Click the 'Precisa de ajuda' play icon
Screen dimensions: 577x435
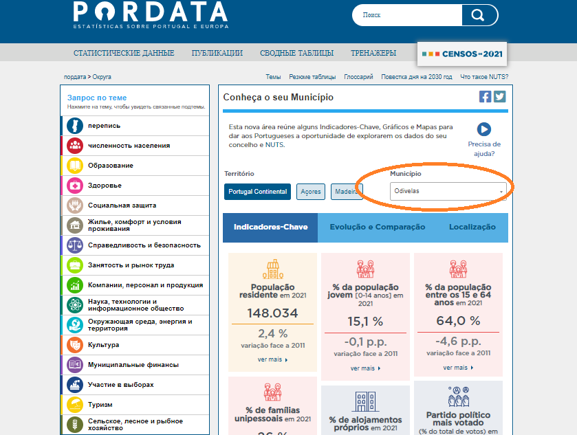pyautogui.click(x=484, y=129)
